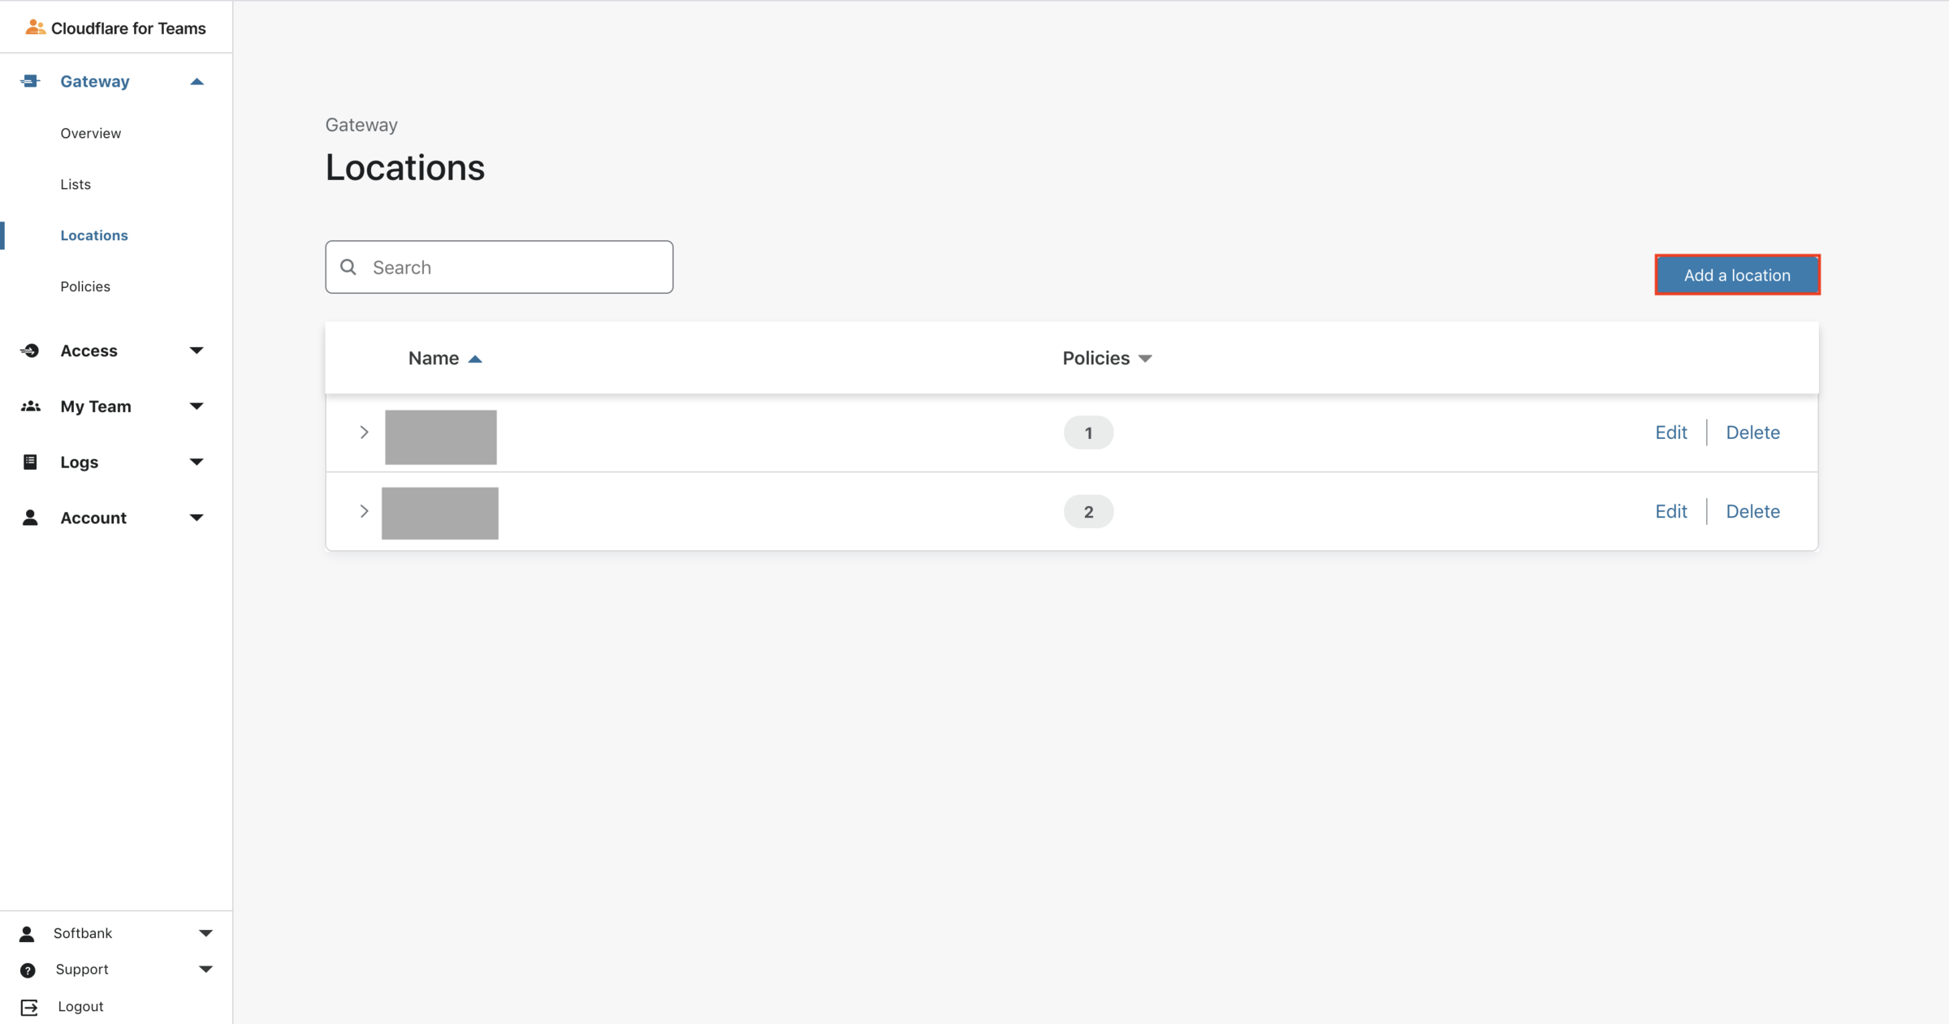Collapse the Gateway menu arrow

click(197, 81)
